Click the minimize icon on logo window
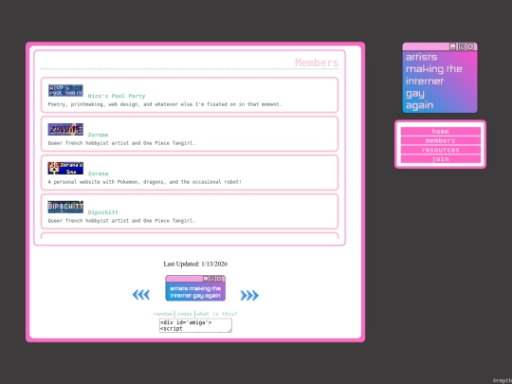This screenshot has height=384, width=512. [452, 46]
